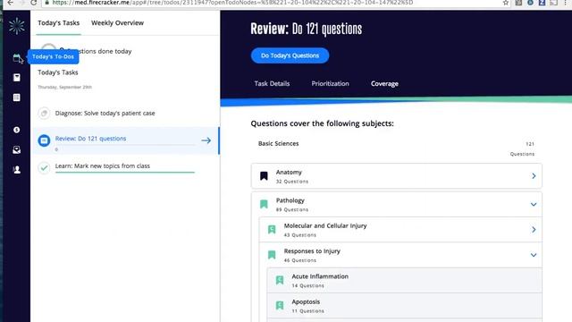Viewport: 572px width, 322px height.
Task: Click the Today's To-Dos tooltip label
Action: click(53, 56)
